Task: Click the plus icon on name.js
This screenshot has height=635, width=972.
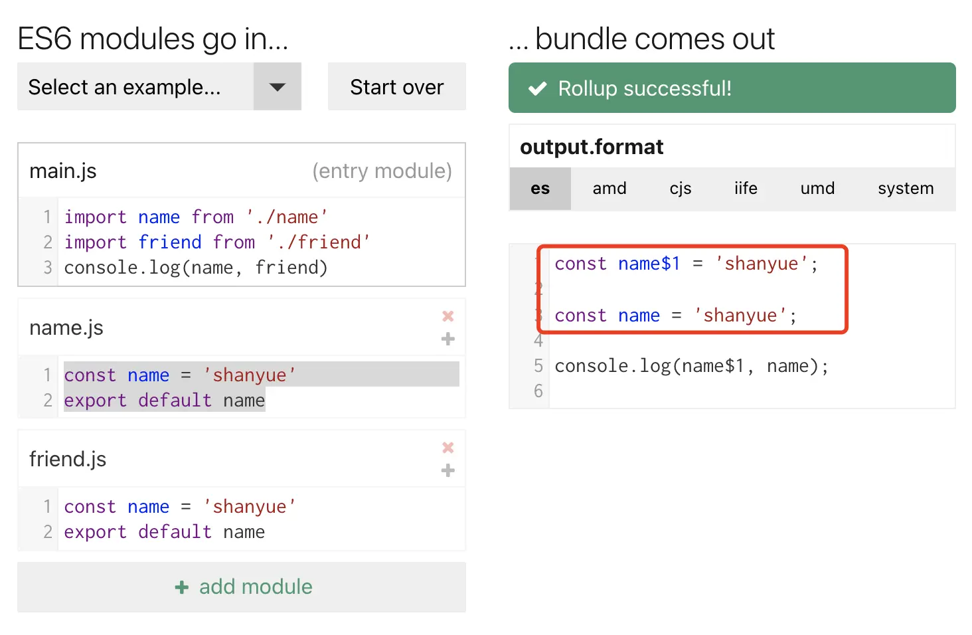Action: (x=448, y=339)
